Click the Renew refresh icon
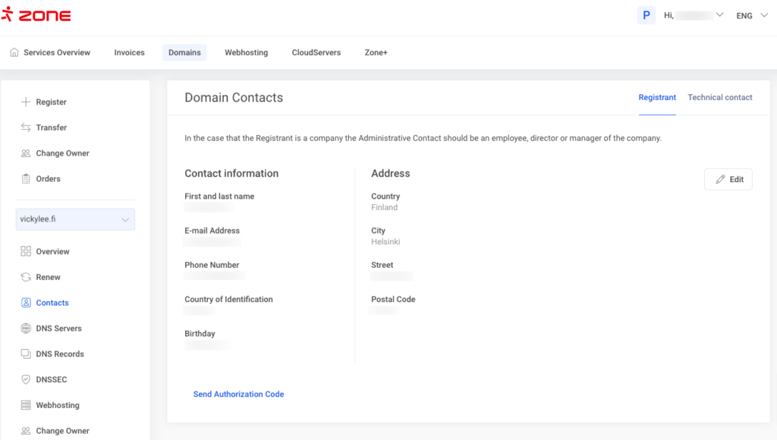Viewport: 777px width, 440px height. 26,278
